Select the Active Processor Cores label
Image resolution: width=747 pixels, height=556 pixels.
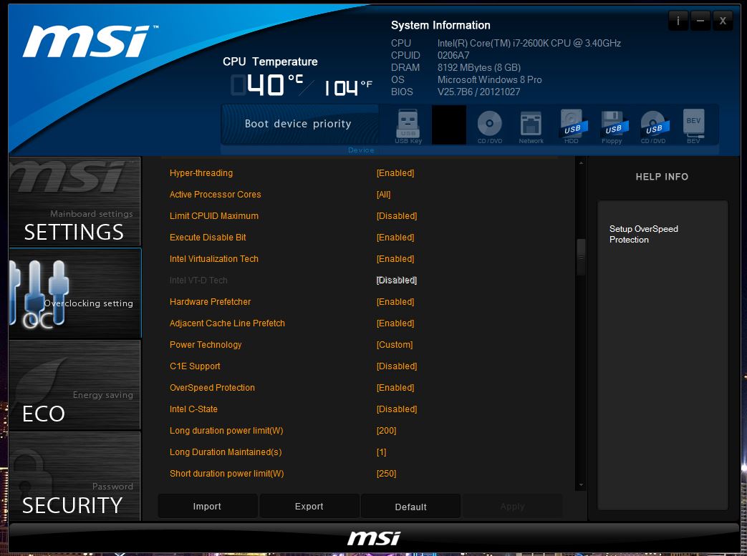coord(216,194)
